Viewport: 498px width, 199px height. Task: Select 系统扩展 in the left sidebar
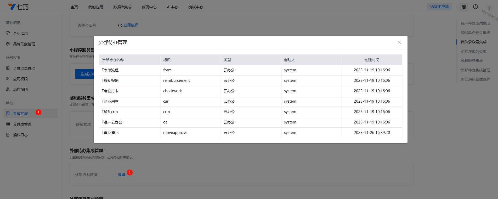click(x=20, y=114)
